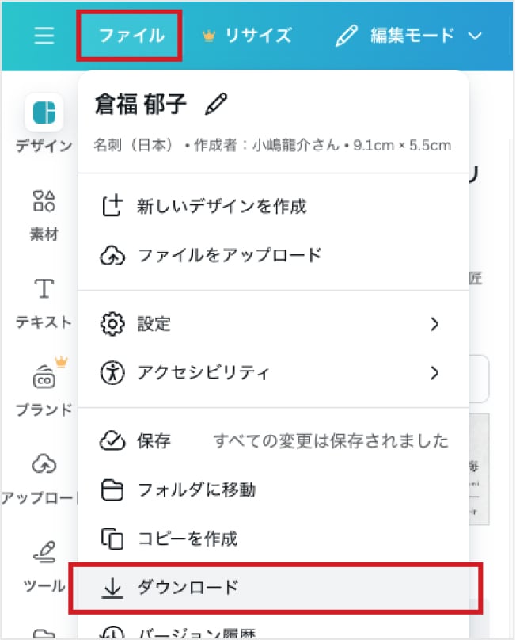Expand the アクセシビリティ submenu arrow
This screenshot has width=516, height=640.
tap(434, 372)
